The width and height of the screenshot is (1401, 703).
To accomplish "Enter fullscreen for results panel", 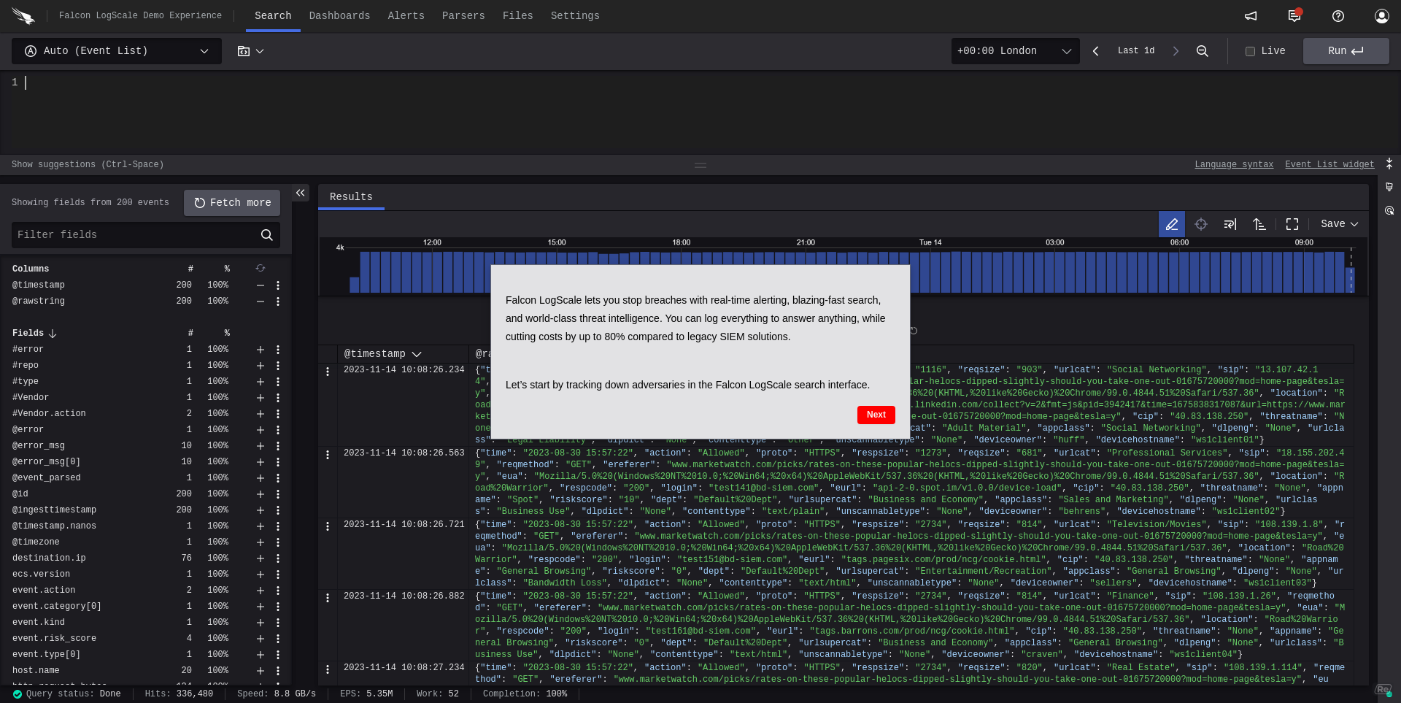I will 1292,224.
